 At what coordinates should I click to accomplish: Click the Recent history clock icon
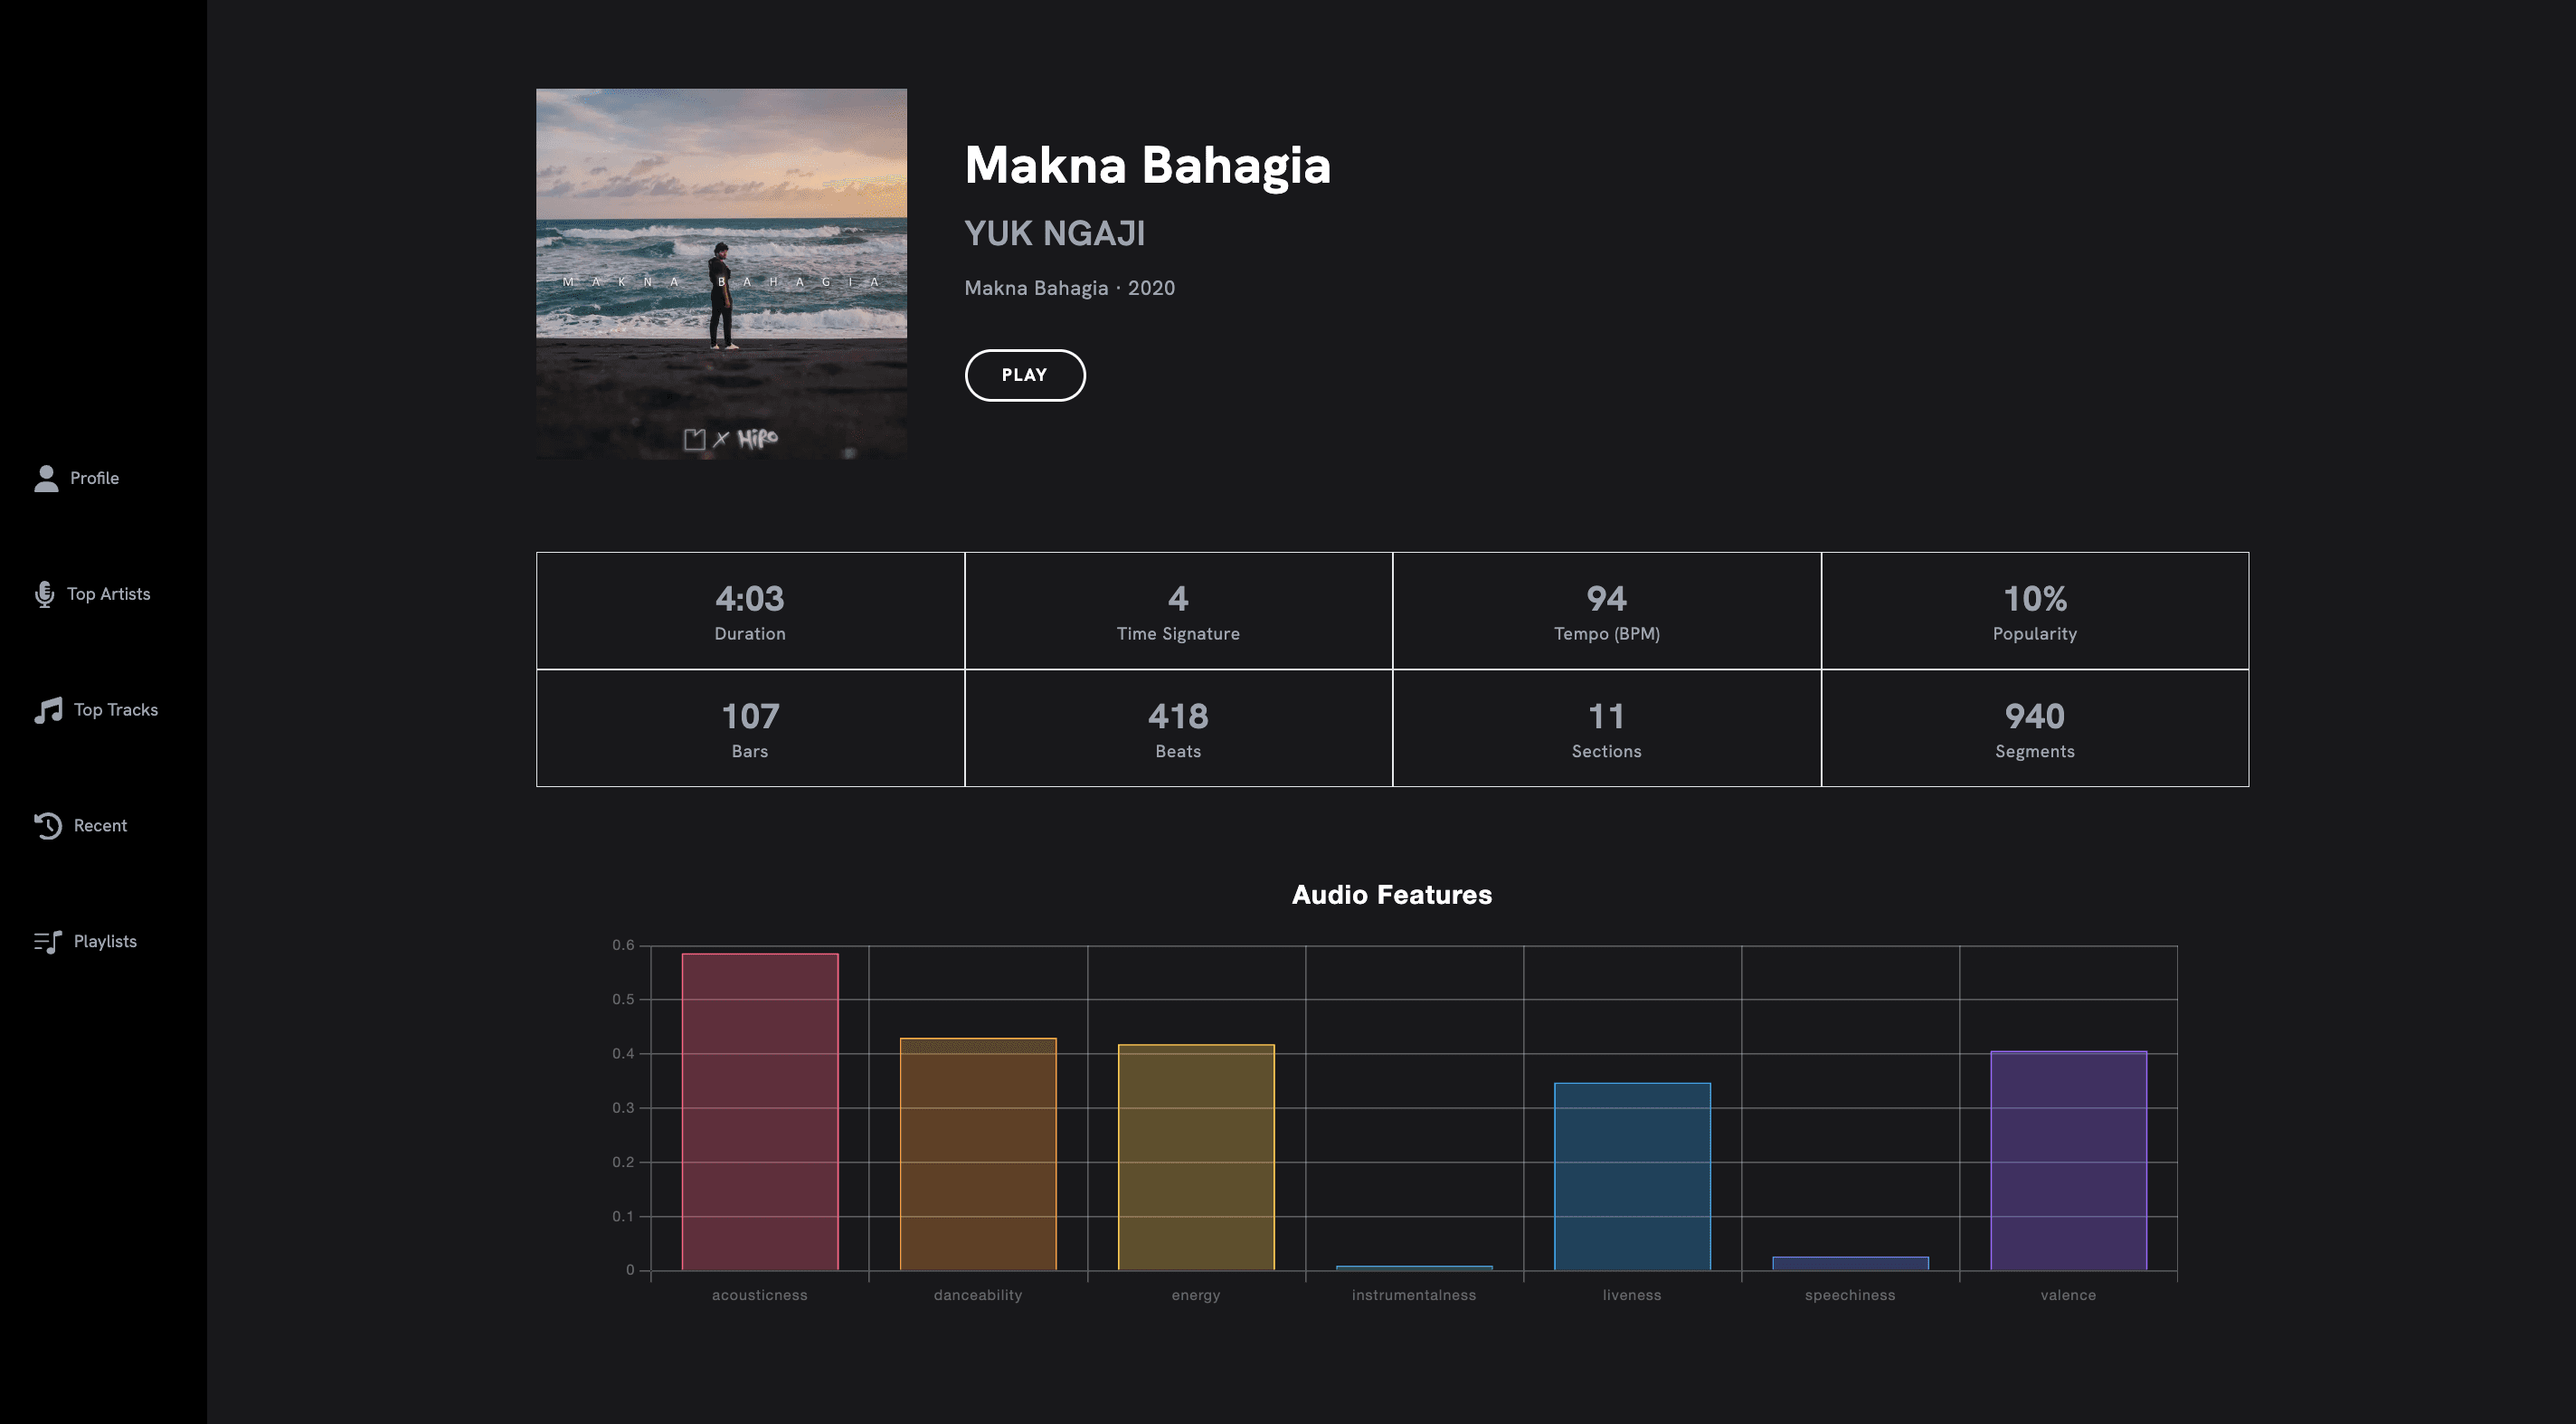pyautogui.click(x=48, y=826)
